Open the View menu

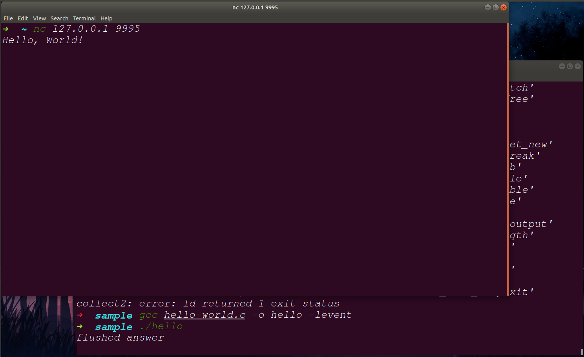(39, 18)
